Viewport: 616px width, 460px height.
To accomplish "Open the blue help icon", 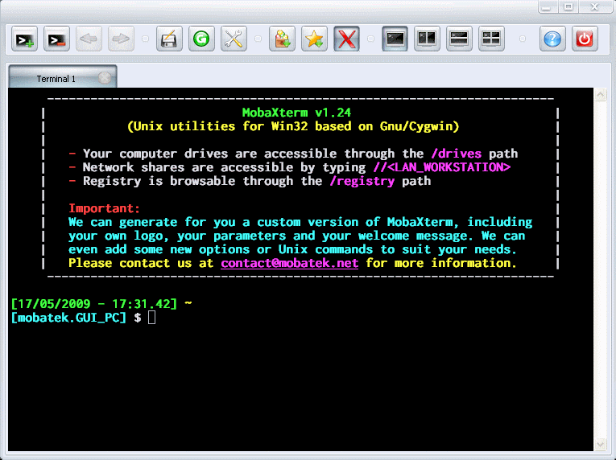I will 552,39.
